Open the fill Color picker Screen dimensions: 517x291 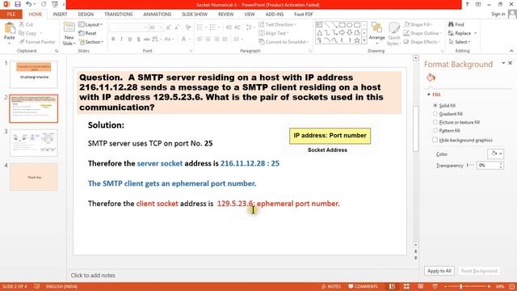coord(495,154)
